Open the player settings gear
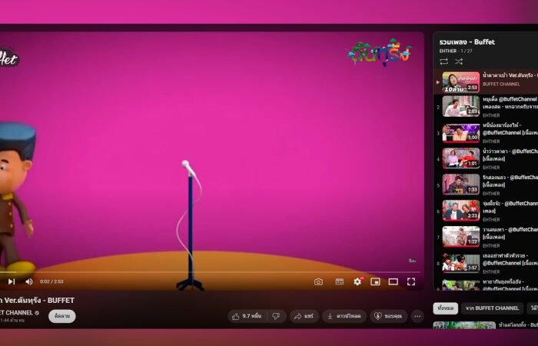The width and height of the screenshot is (538, 346). tap(357, 281)
